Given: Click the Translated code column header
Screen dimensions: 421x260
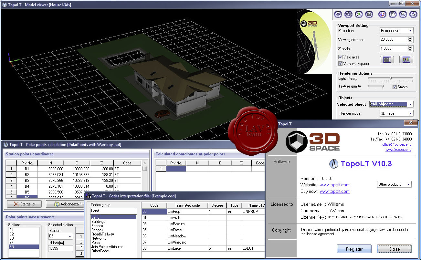Looking at the screenshot, I should tap(187, 205).
